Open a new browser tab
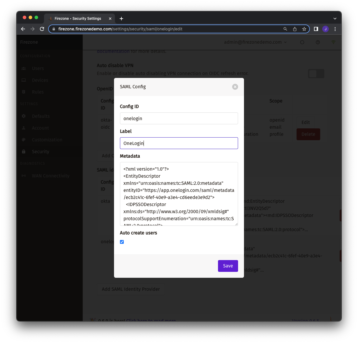Screen dimensions: 358x343 121,19
